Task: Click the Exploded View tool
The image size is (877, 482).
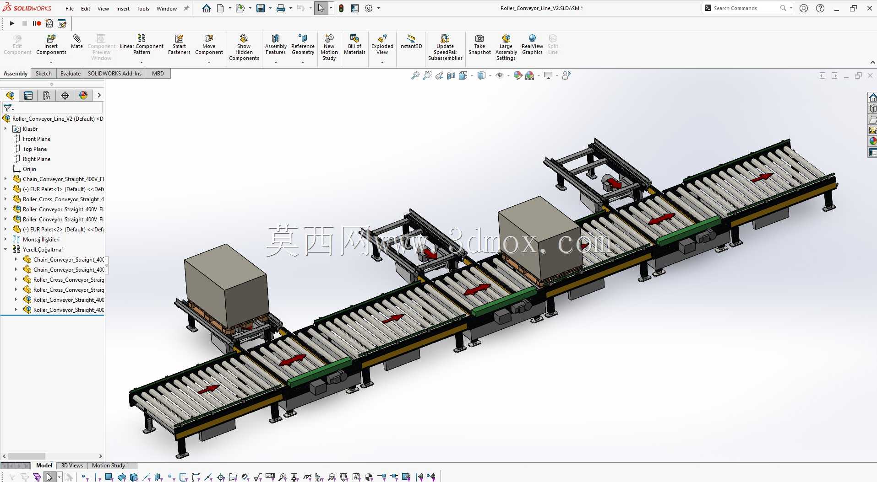Action: (382, 45)
